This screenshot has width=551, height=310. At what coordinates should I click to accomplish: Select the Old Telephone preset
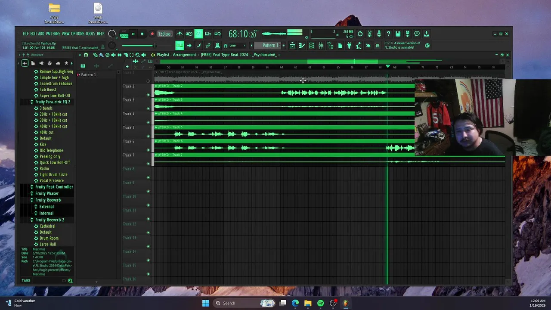coord(51,150)
